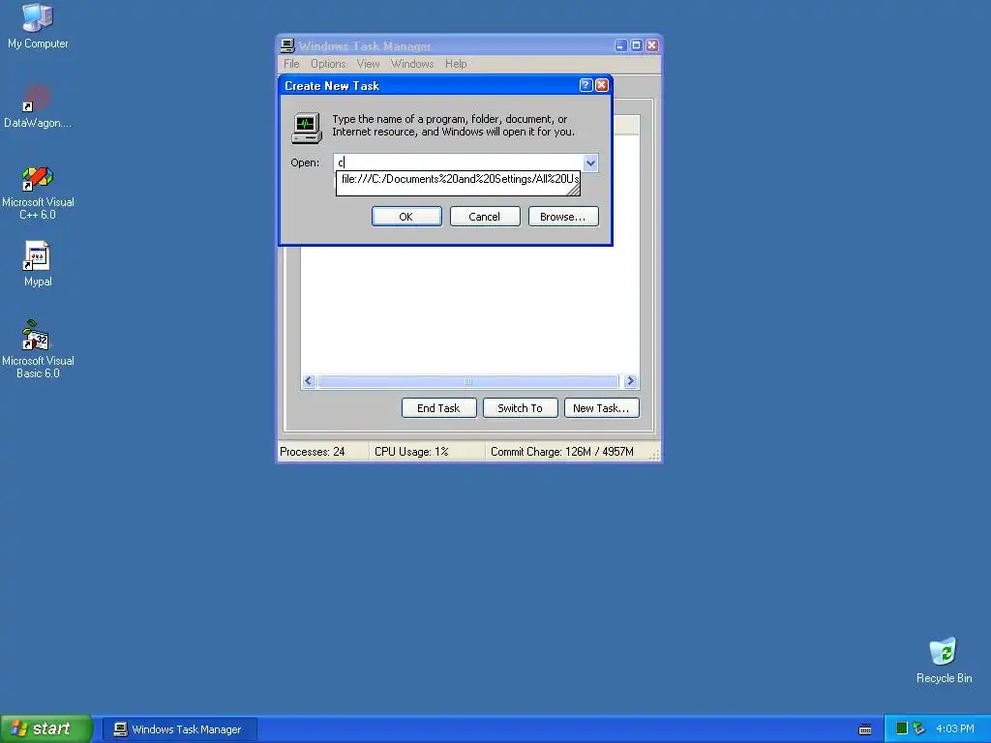The image size is (991, 743).
Task: Click the network connection tray icon
Action: click(x=918, y=728)
